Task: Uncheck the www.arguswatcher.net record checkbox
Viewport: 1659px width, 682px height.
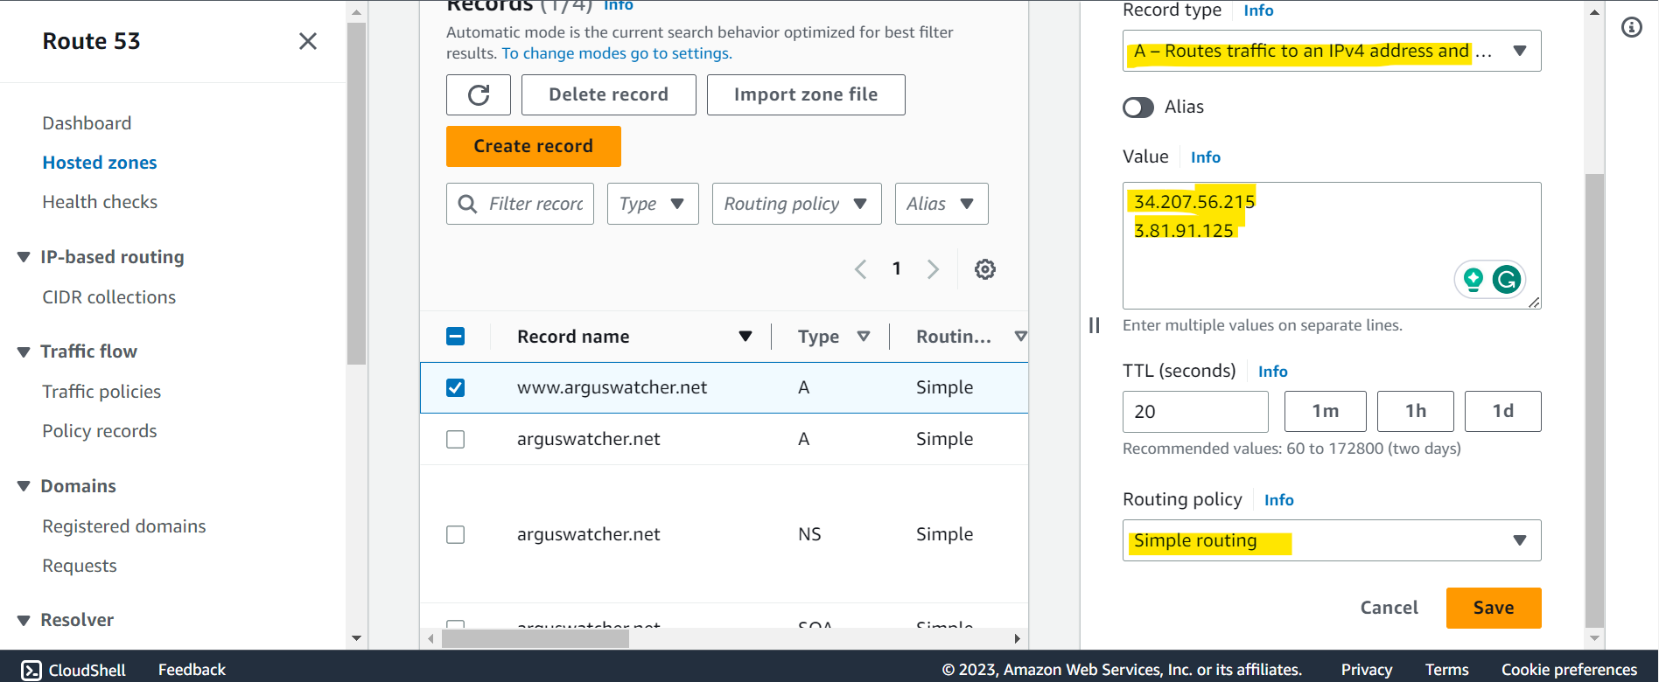Action: [x=455, y=387]
